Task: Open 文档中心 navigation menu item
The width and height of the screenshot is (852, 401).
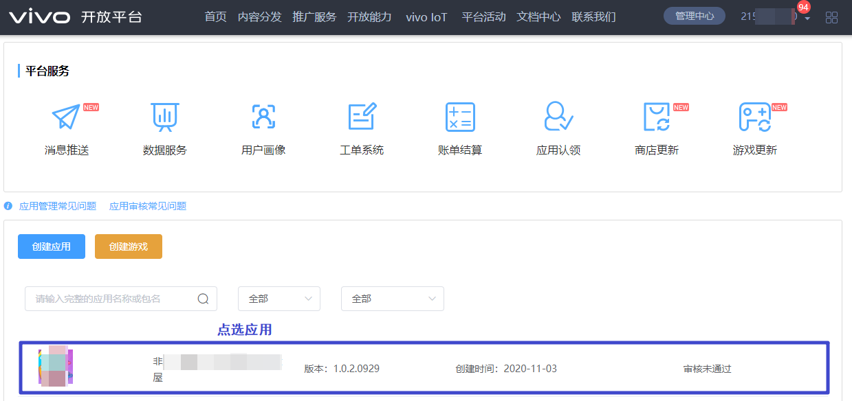Action: 538,17
